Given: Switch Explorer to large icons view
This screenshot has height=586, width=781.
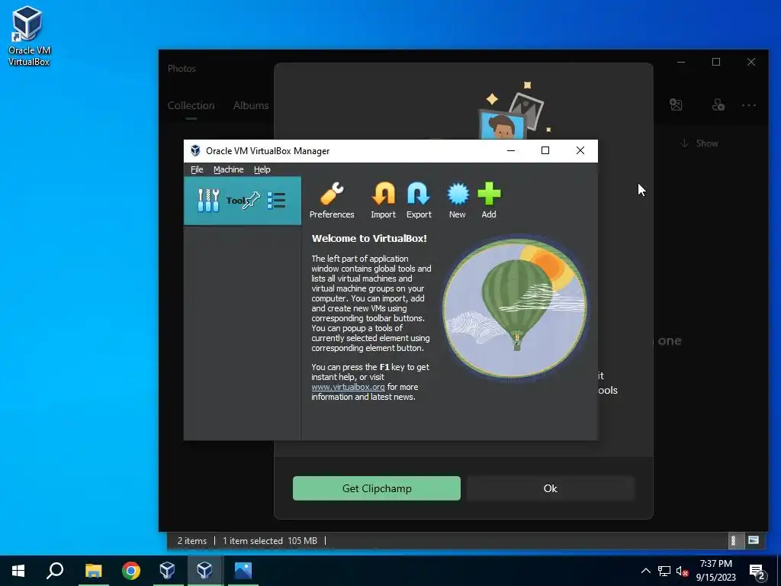Looking at the screenshot, I should click(x=754, y=540).
